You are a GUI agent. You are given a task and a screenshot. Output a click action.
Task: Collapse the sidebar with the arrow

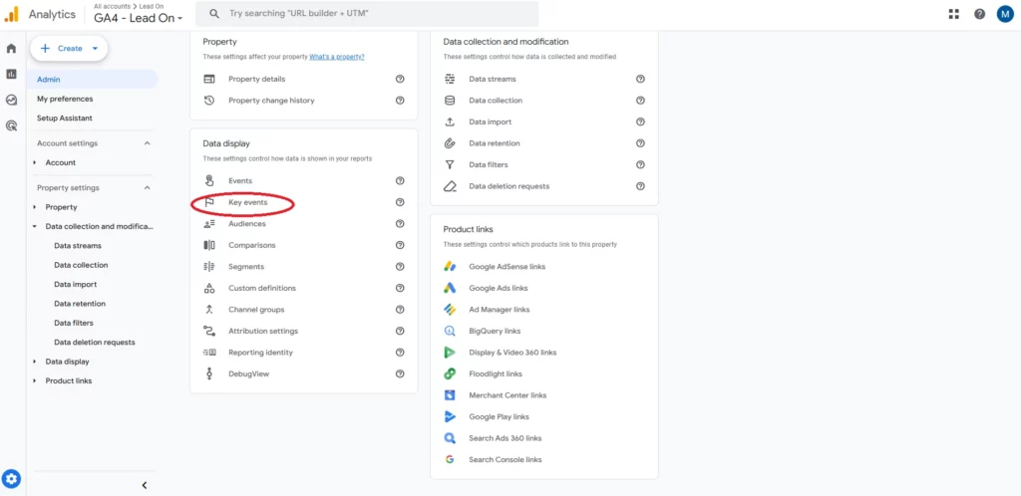click(145, 485)
